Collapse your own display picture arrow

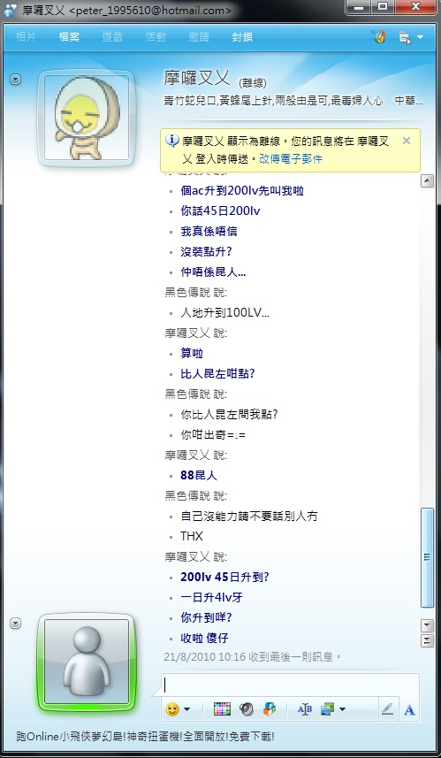(15, 624)
